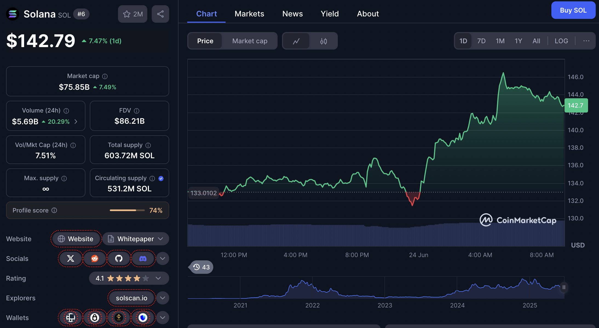The image size is (599, 328).
Task: Open the 43 history events badge
Action: point(201,267)
